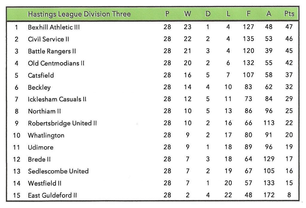The image size is (306, 208).
Task: Click the F column header
Action: [x=248, y=14]
